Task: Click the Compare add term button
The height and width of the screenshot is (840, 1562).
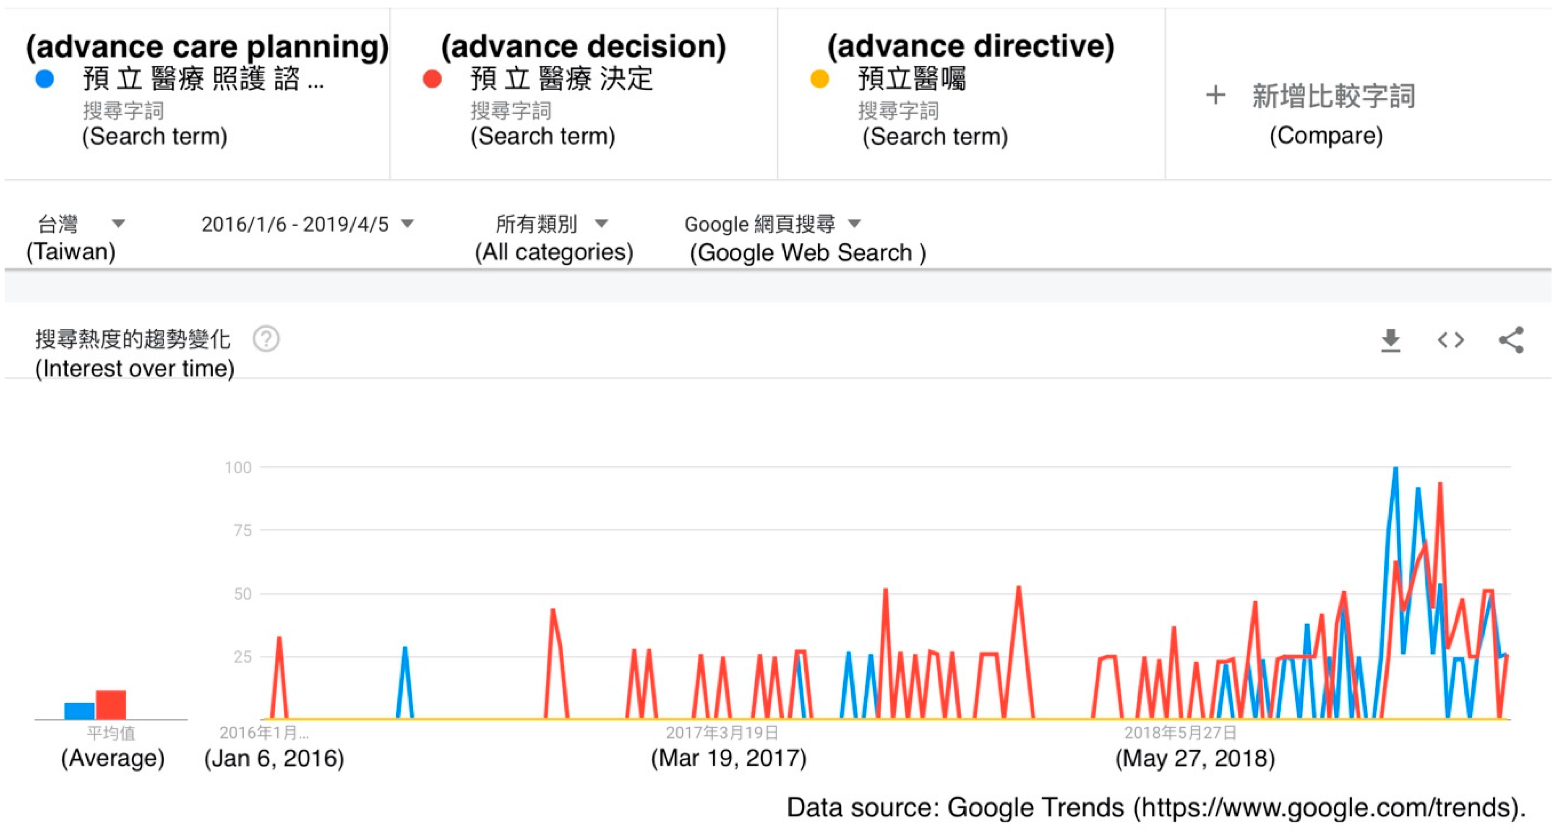Action: 1333,97
